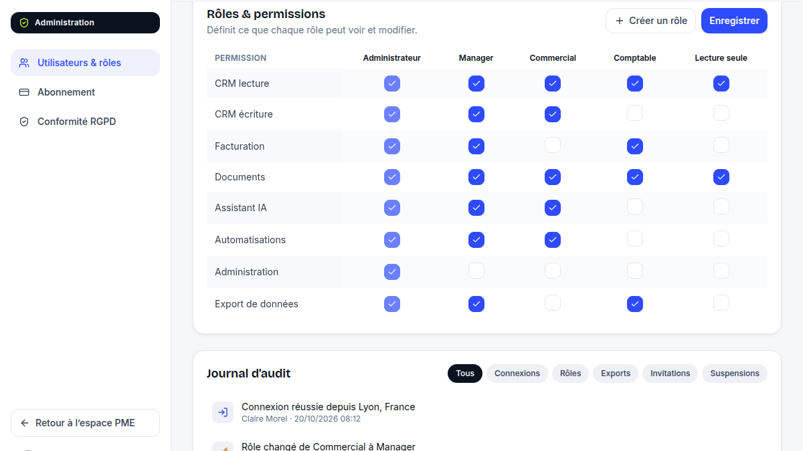Viewport: 803px width, 451px height.
Task: Uncheck Documents for Lecture seule
Action: pyautogui.click(x=721, y=177)
